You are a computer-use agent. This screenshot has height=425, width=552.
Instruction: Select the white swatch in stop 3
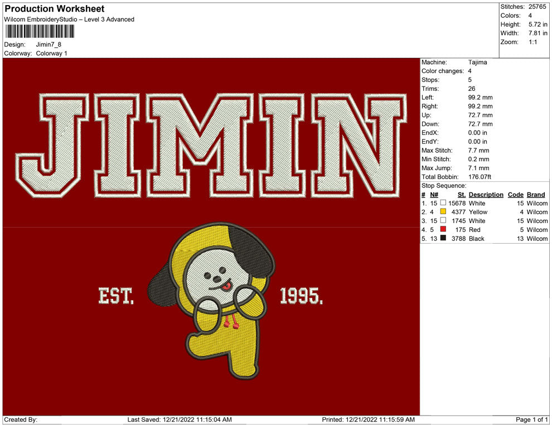(x=443, y=220)
